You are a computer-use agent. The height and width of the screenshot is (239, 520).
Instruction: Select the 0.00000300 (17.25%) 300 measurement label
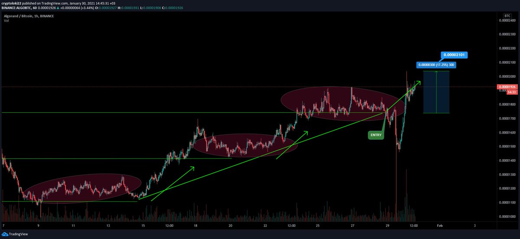click(436, 65)
